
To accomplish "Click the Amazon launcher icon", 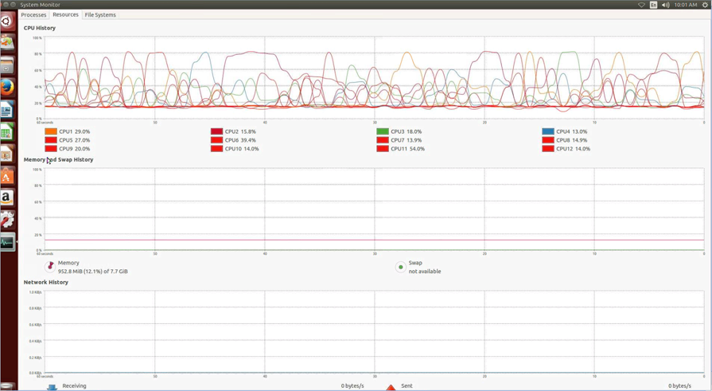I will pos(7,197).
